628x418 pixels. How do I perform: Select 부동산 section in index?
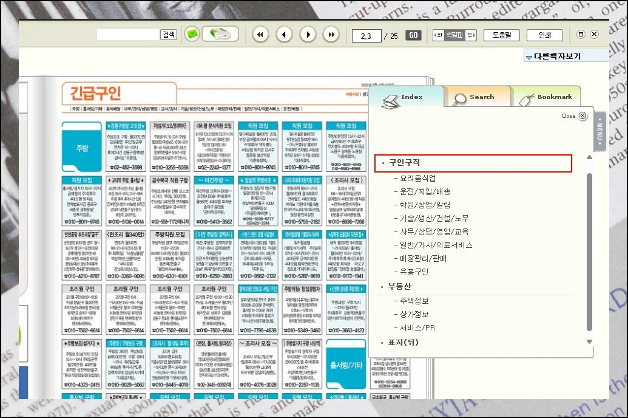pos(400,287)
